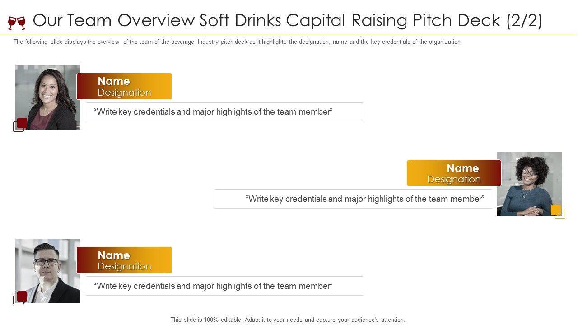Click the wine glasses icon beside the title
The image size is (578, 325).
pyautogui.click(x=17, y=22)
